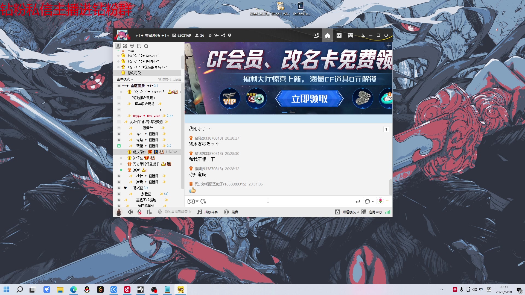
Task: Favorite the channel with the star icon
Action: tap(210, 35)
